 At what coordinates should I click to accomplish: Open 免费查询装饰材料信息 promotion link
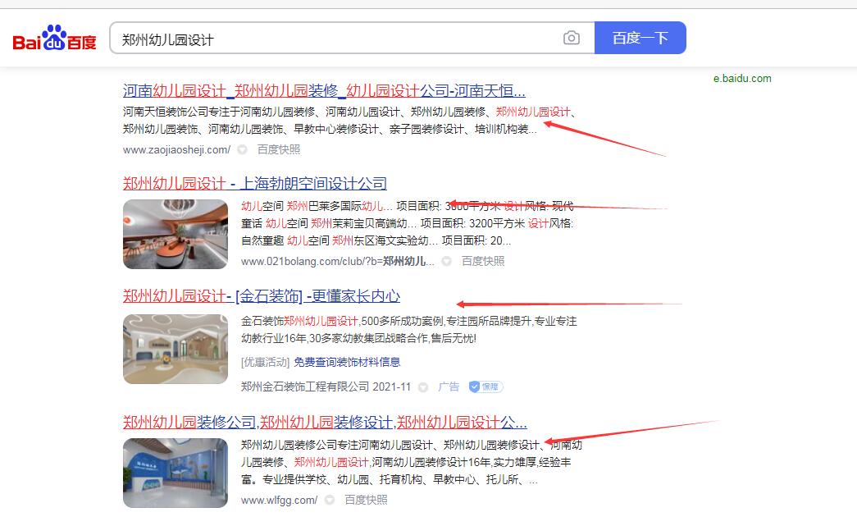tap(347, 362)
